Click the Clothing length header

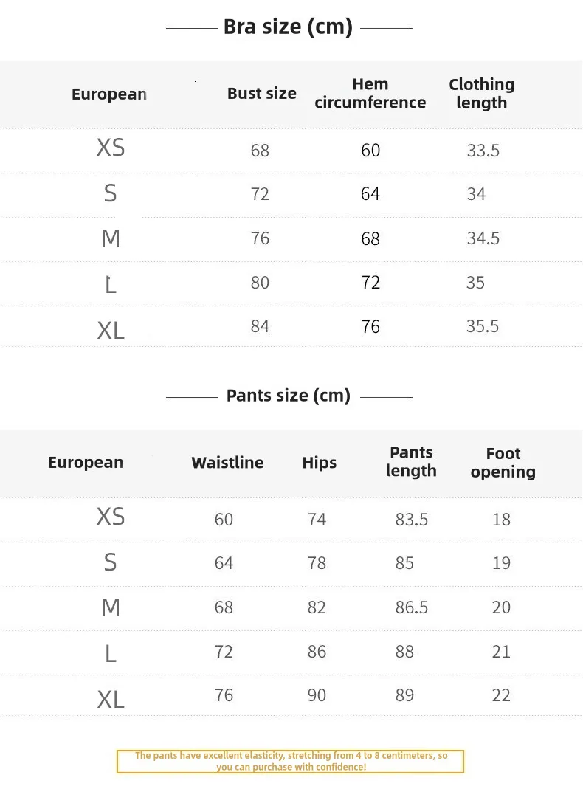tap(482, 93)
